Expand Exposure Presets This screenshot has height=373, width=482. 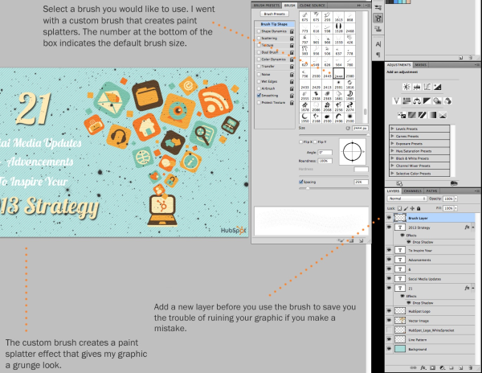pos(393,143)
